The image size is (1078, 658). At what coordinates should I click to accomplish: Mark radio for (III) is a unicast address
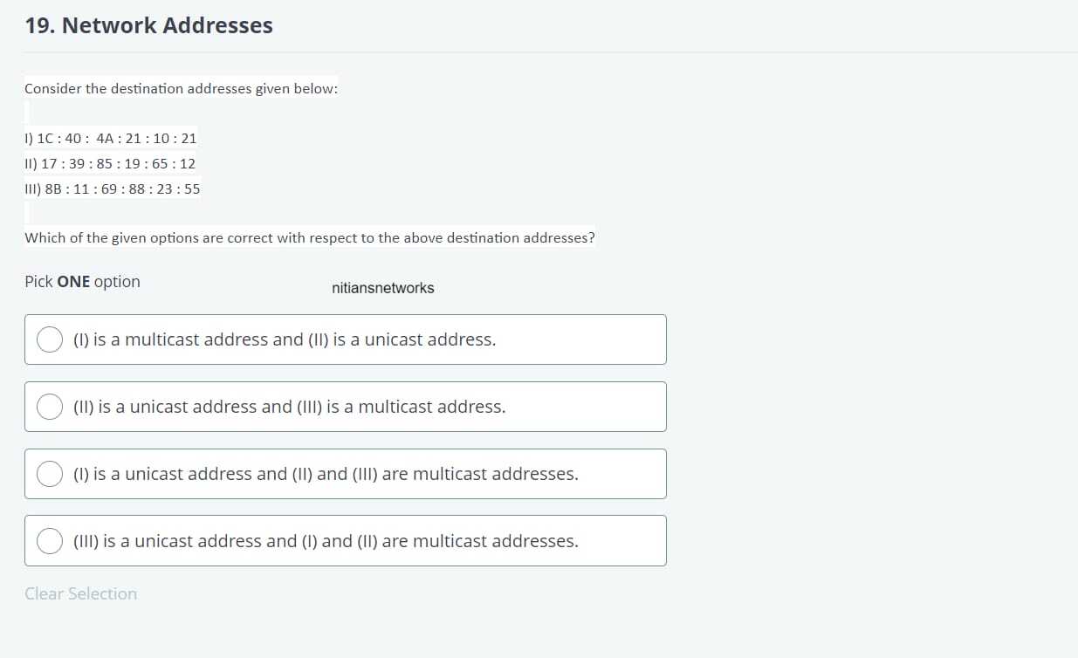coord(50,541)
